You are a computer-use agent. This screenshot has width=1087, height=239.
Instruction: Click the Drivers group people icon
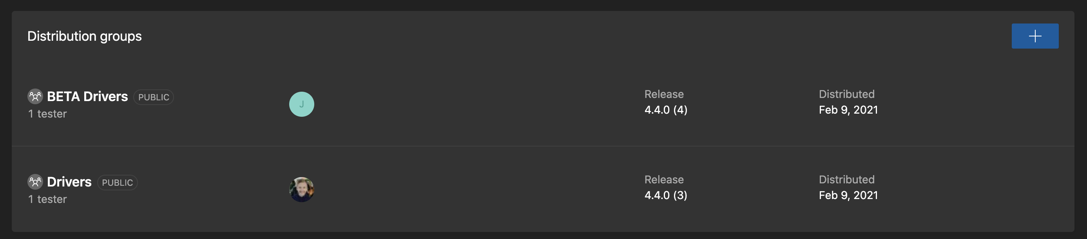(35, 181)
